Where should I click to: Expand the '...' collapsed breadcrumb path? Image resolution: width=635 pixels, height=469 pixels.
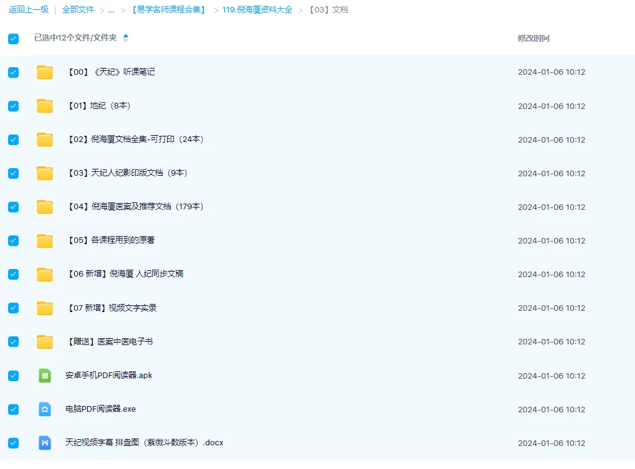pos(112,10)
